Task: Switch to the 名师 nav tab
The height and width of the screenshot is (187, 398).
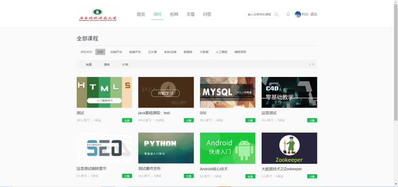Action: point(174,14)
